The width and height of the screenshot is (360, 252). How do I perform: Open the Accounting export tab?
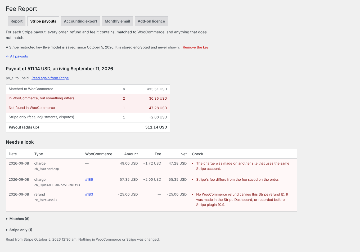click(80, 21)
